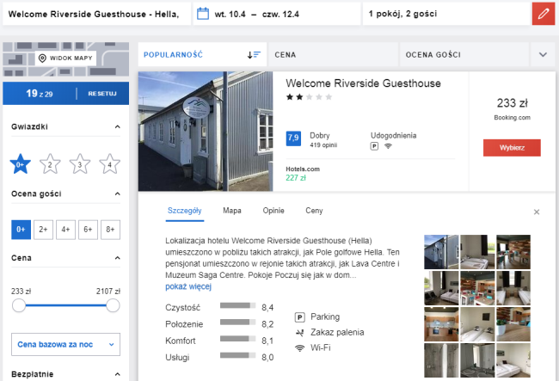Click the red pencil edit search icon
Image resolution: width=559 pixels, height=381 pixels.
[544, 14]
